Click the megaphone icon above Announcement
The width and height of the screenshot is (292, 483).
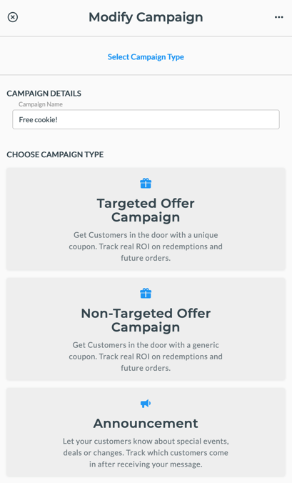pos(146,404)
